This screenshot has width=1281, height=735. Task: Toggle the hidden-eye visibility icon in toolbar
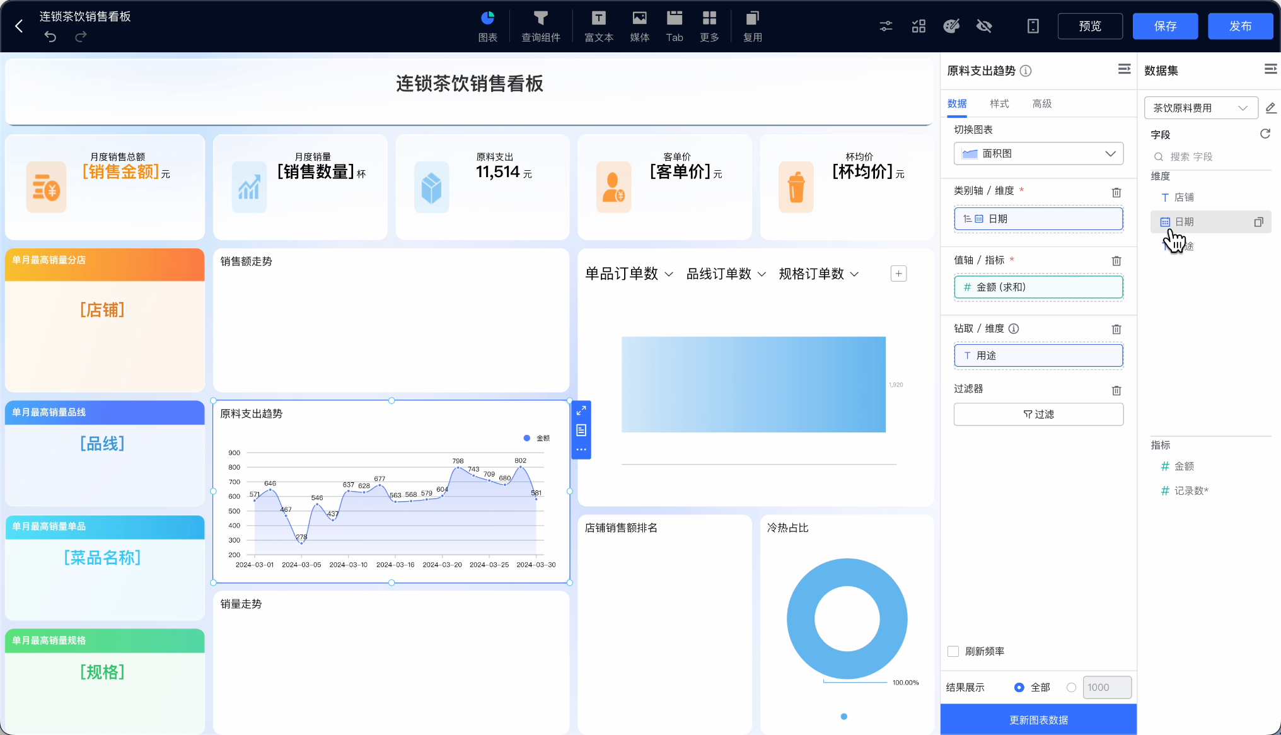pos(983,26)
